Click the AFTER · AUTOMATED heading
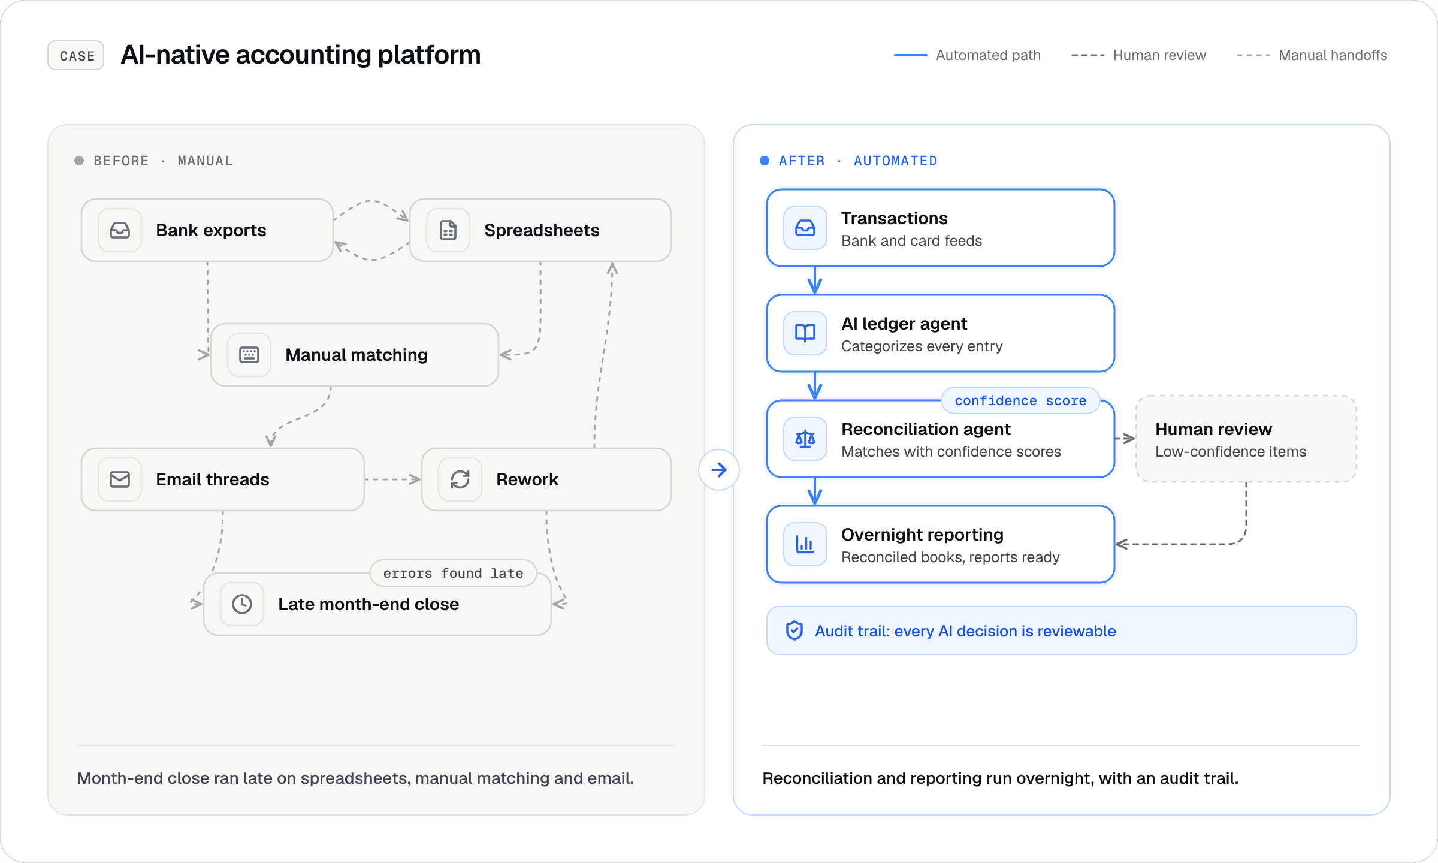 pos(848,161)
